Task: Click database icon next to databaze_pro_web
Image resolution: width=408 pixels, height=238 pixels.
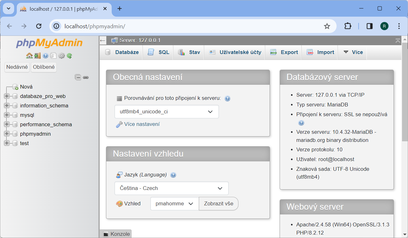Action: click(15, 96)
